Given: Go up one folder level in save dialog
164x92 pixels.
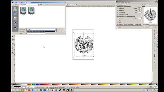Looking at the screenshot, I should point(43,5).
